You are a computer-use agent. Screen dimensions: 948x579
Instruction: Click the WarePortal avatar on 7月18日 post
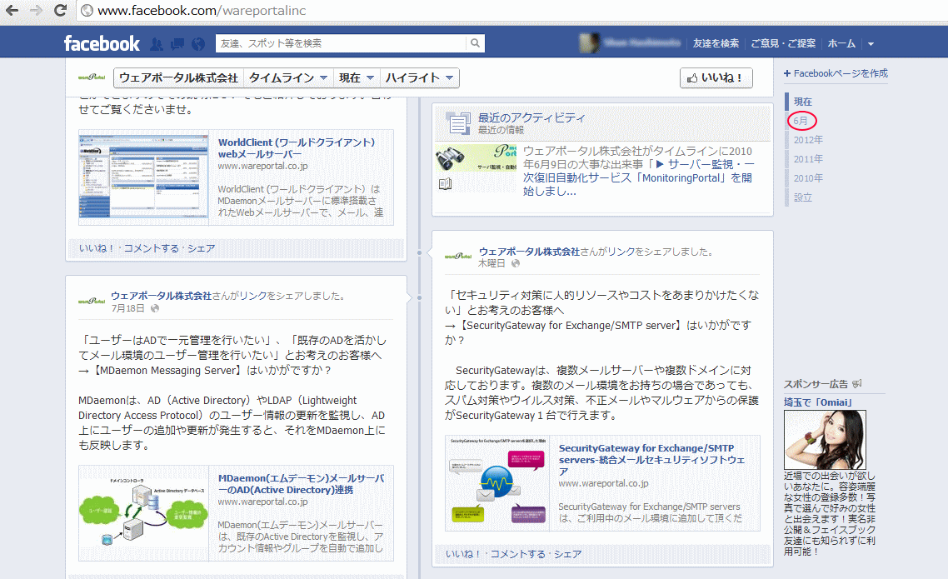pyautogui.click(x=92, y=301)
